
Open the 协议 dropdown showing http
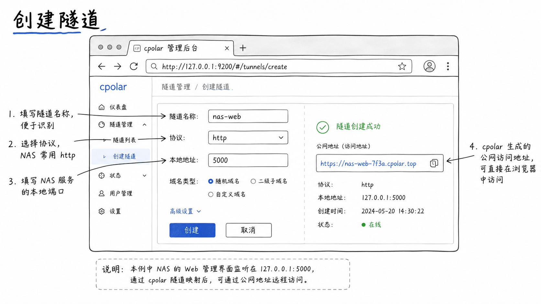pyautogui.click(x=248, y=138)
